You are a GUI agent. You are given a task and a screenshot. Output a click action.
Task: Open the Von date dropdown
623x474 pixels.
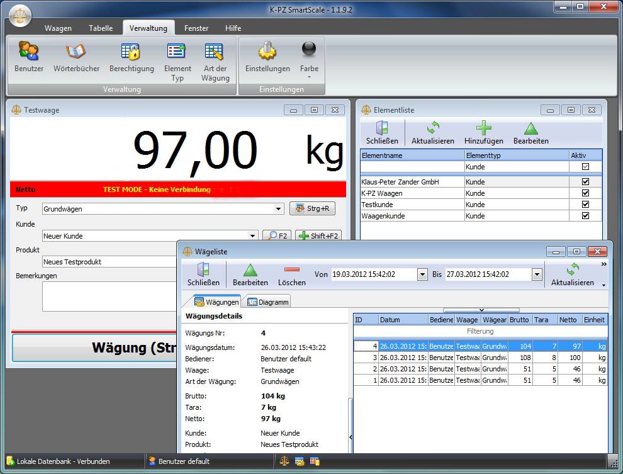tap(422, 274)
